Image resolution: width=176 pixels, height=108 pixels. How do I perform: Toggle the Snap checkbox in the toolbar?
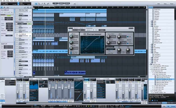60,5
